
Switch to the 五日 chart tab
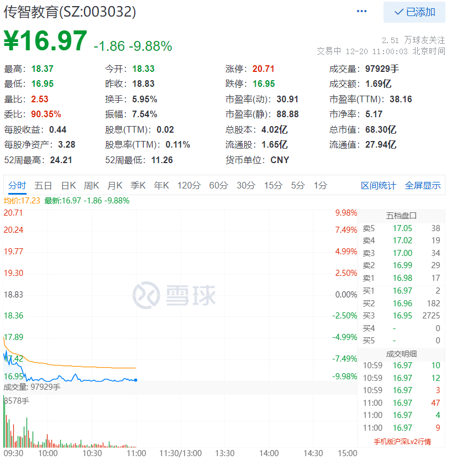click(43, 186)
